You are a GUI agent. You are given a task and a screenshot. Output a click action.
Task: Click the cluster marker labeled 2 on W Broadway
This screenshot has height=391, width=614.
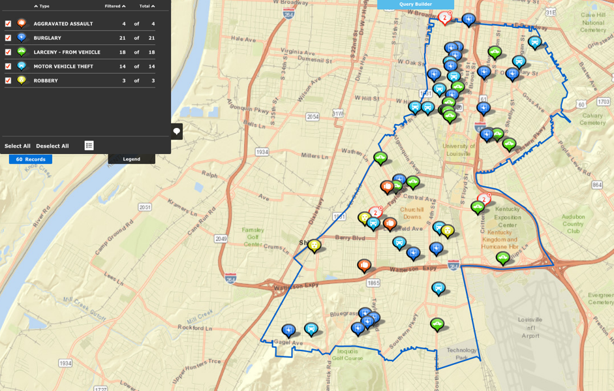tap(445, 18)
